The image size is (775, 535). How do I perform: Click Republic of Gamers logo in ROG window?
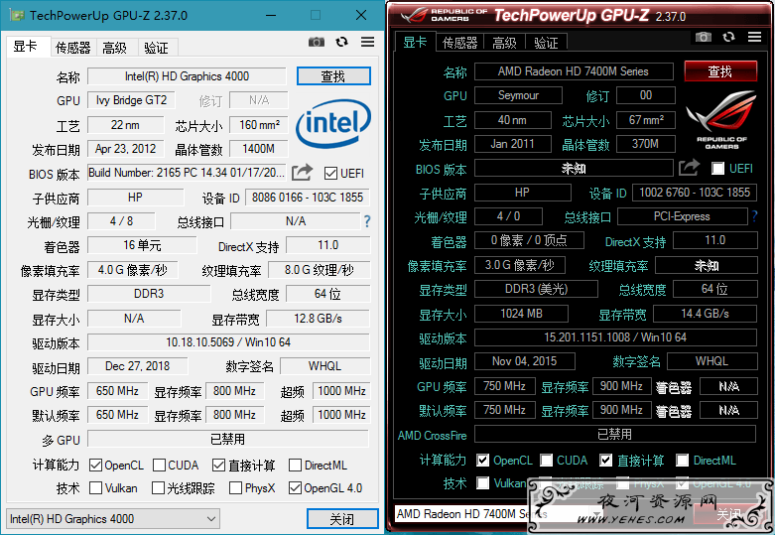(721, 119)
